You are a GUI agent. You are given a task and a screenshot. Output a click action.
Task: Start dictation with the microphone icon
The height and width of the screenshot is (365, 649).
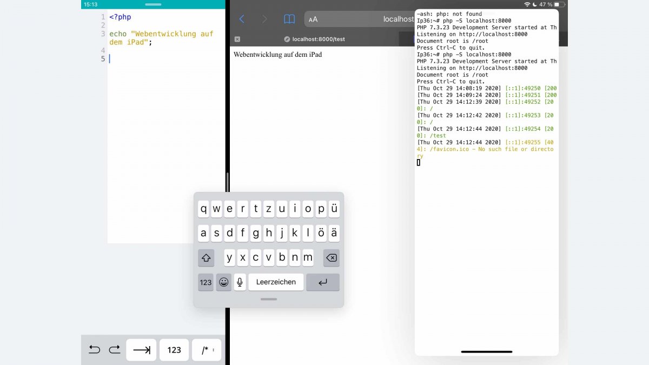[x=240, y=282]
